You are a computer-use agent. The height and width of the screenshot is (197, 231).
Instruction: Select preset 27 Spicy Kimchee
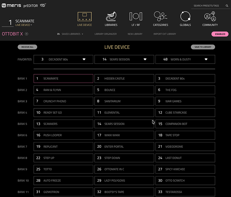pos(185,169)
